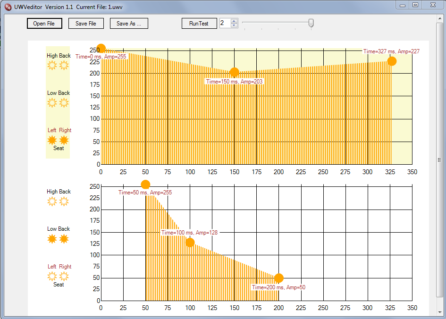446x319 pixels.
Task: Click the Save File button
Action: point(86,23)
